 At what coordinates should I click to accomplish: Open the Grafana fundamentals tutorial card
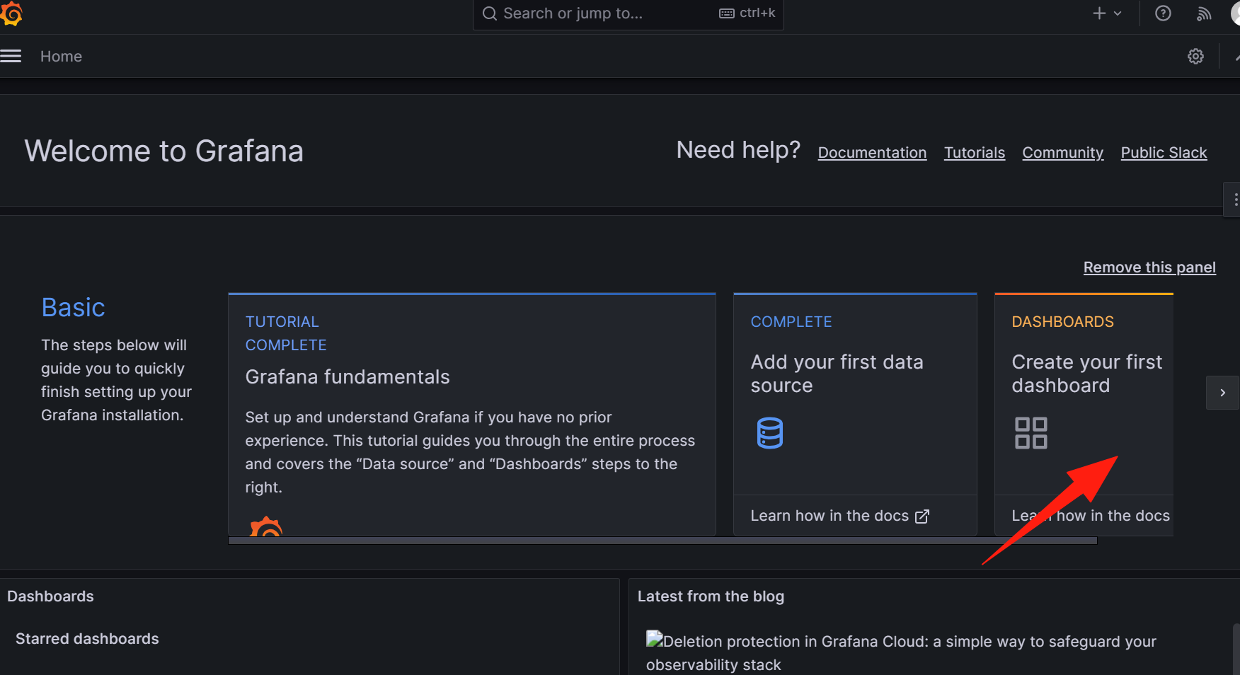click(472, 415)
